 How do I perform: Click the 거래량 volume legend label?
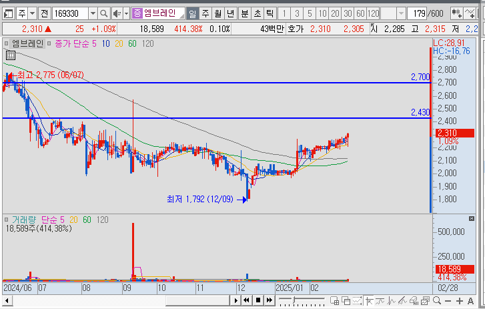[24, 220]
